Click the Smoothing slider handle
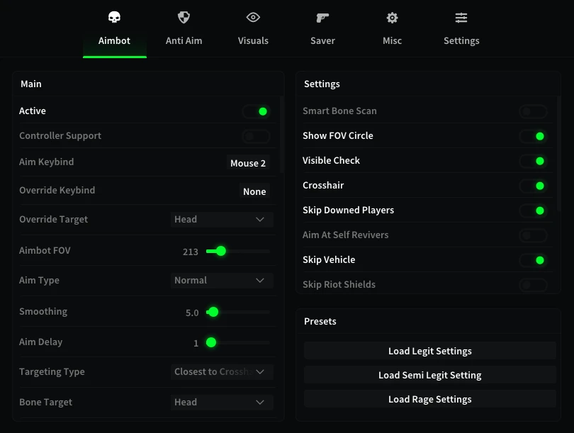The image size is (574, 433). pyautogui.click(x=213, y=313)
